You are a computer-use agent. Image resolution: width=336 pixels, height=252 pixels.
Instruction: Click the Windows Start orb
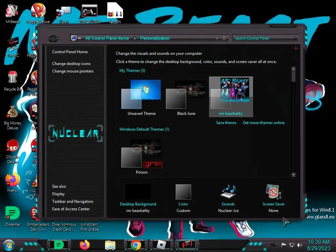(x=9, y=245)
